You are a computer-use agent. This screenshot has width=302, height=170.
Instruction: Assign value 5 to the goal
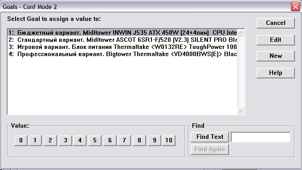(x=95, y=140)
